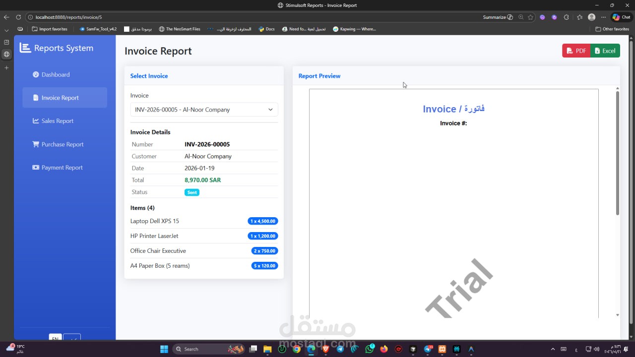Image resolution: width=635 pixels, height=357 pixels.
Task: Click the total 8,970.00 SAR value
Action: [202, 180]
